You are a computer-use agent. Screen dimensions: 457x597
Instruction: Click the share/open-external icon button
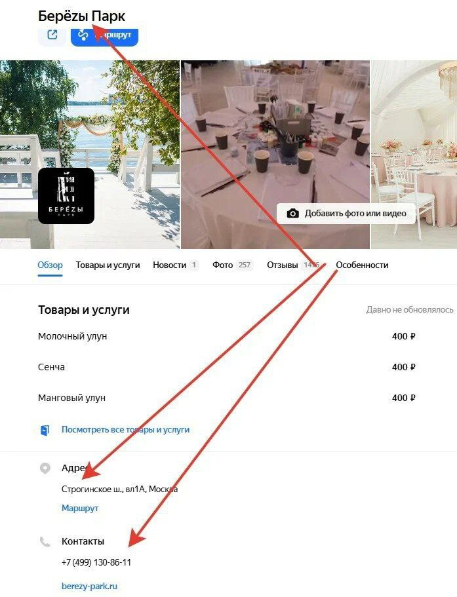[x=52, y=36]
